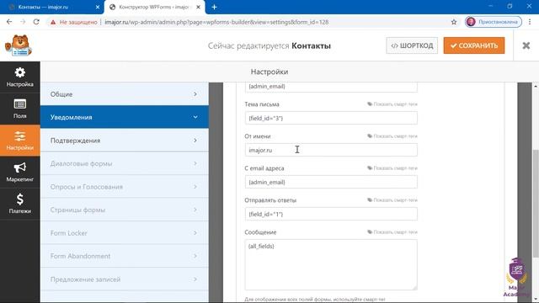539x303 pixels.
Task: Bookmark this page with star icon
Action: click(x=454, y=22)
